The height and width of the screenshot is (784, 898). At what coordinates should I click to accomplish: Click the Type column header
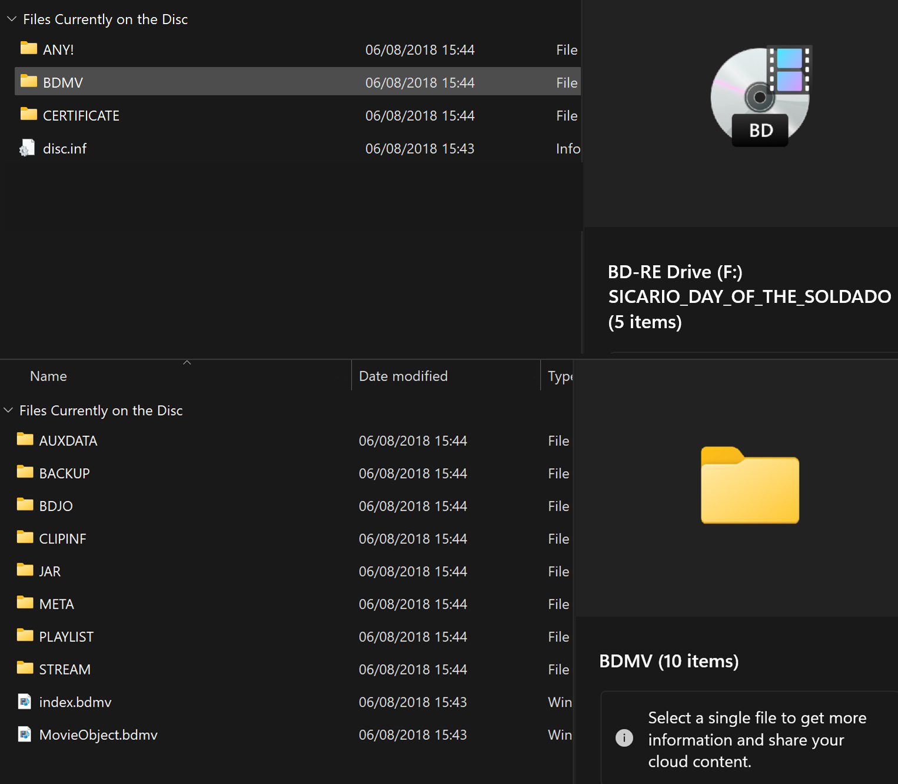pos(559,376)
